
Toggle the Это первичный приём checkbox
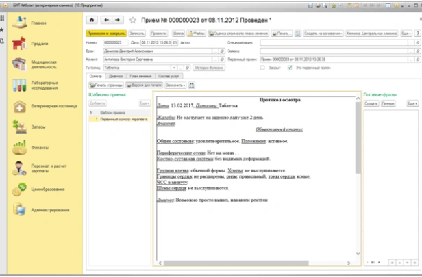[290, 68]
